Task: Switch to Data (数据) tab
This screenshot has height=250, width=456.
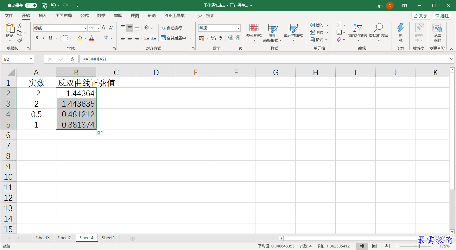Action: pos(101,16)
